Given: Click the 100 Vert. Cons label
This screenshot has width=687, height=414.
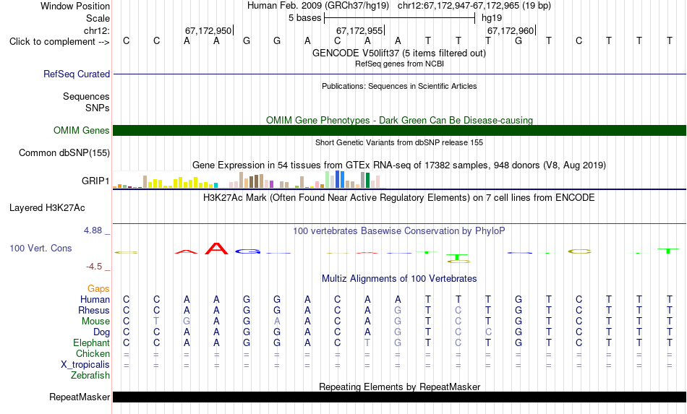Looking at the screenshot, I should pyautogui.click(x=40, y=248).
